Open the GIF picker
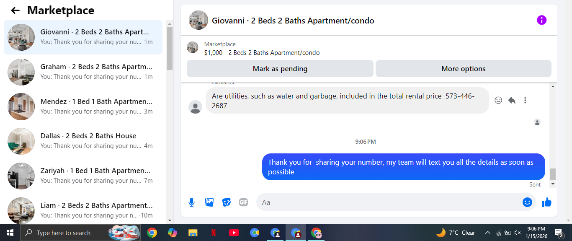572x241 pixels. tap(244, 202)
